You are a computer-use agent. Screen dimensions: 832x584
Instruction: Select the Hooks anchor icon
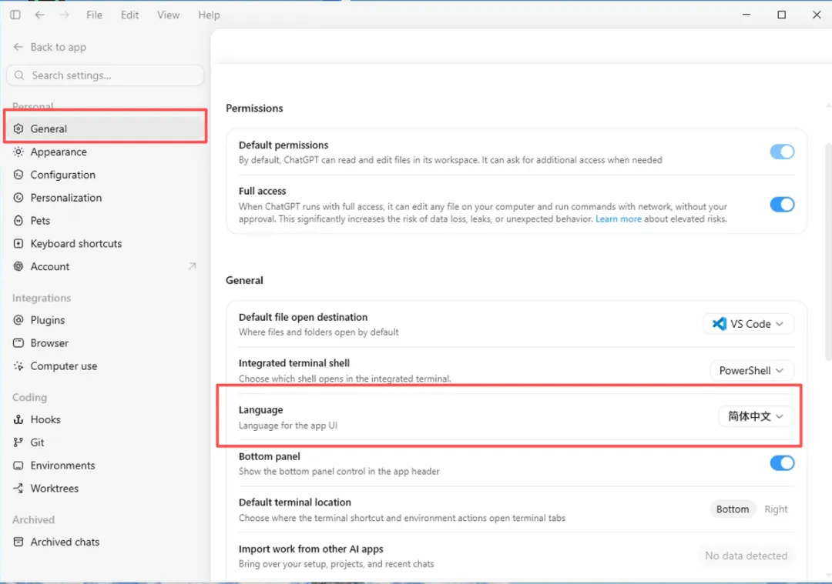coord(18,419)
